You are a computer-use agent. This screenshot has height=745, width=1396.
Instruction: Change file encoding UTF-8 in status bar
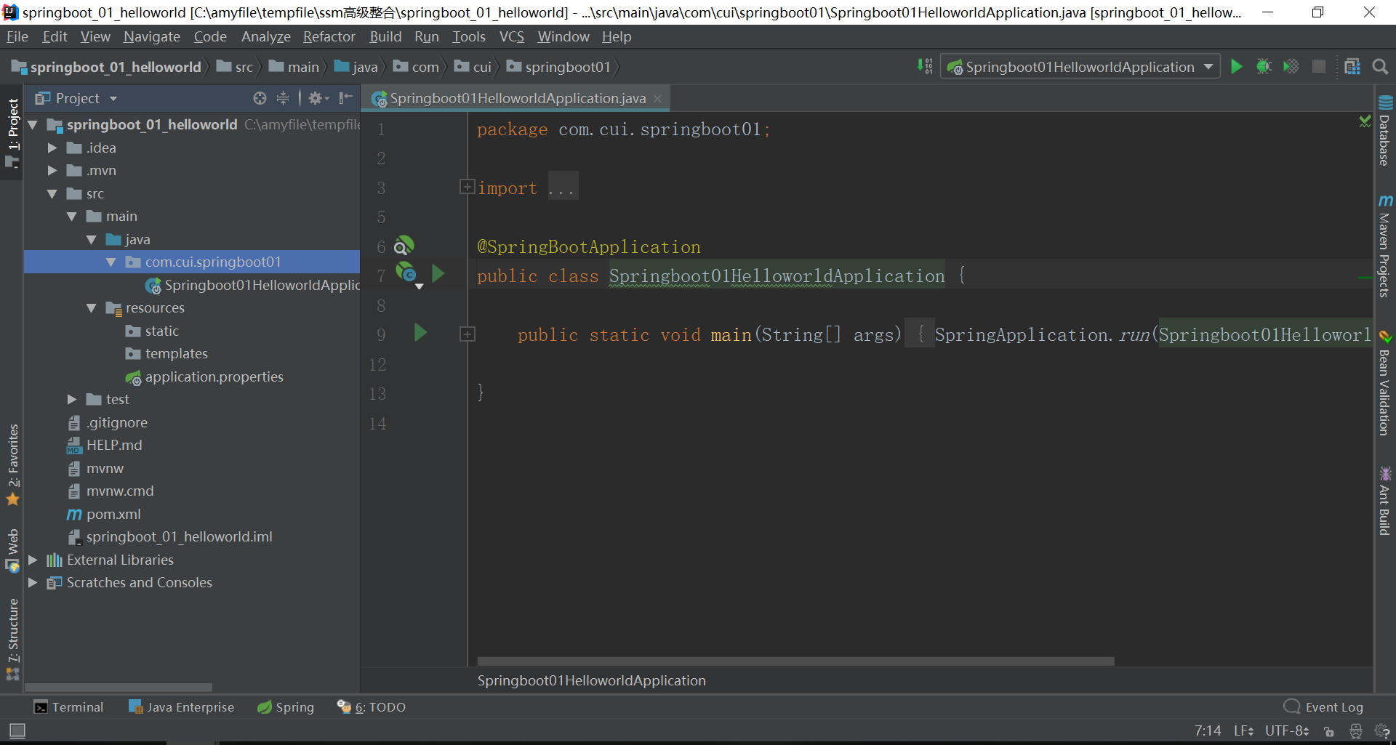pyautogui.click(x=1287, y=731)
